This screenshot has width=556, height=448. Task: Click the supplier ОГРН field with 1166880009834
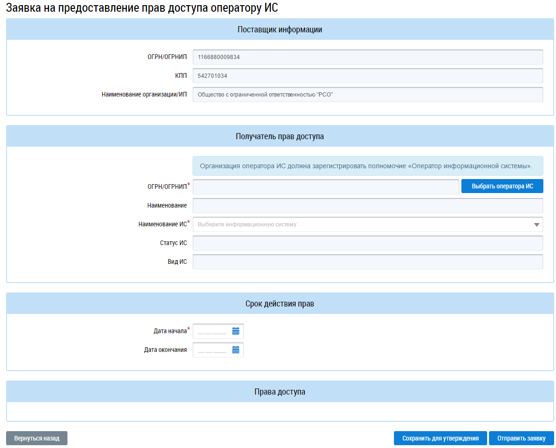tap(368, 57)
